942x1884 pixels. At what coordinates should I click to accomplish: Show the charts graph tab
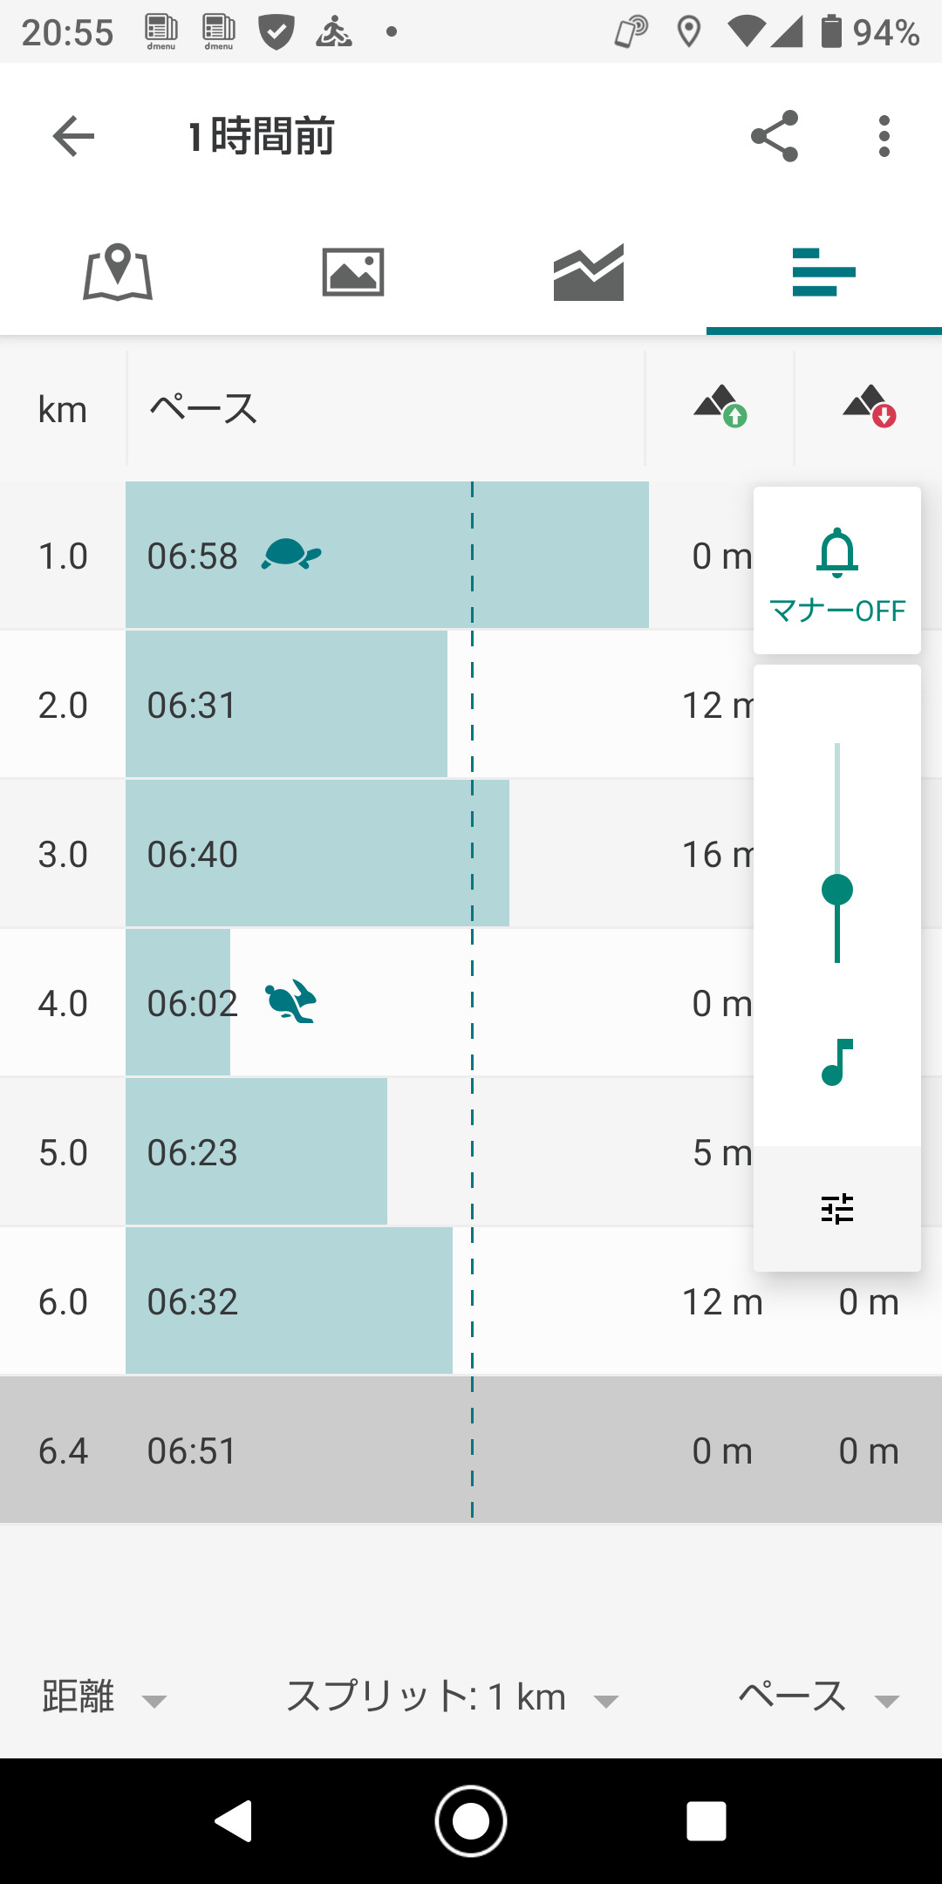(589, 272)
